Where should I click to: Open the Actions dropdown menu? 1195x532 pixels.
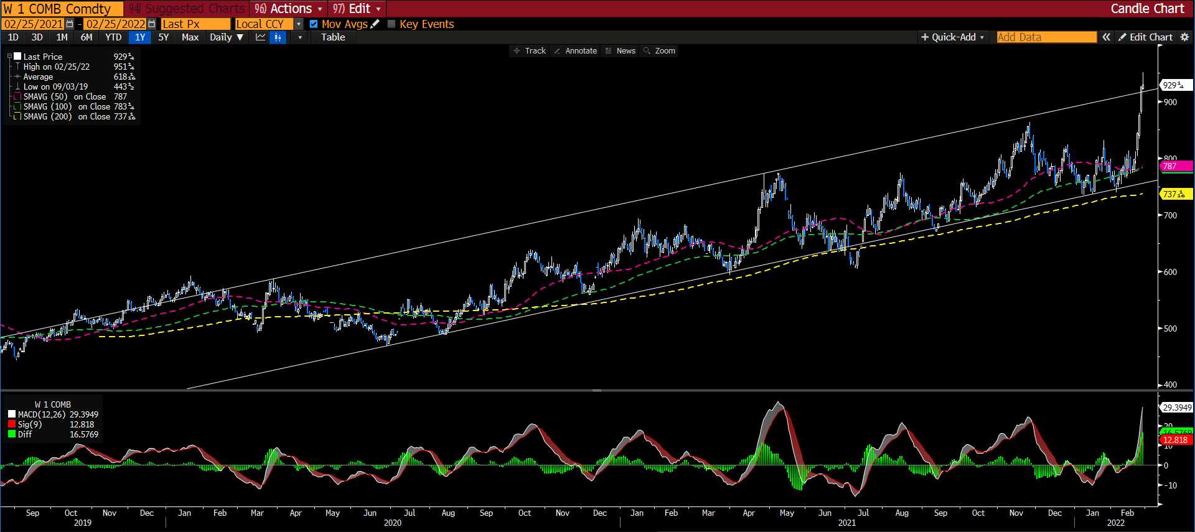(289, 9)
